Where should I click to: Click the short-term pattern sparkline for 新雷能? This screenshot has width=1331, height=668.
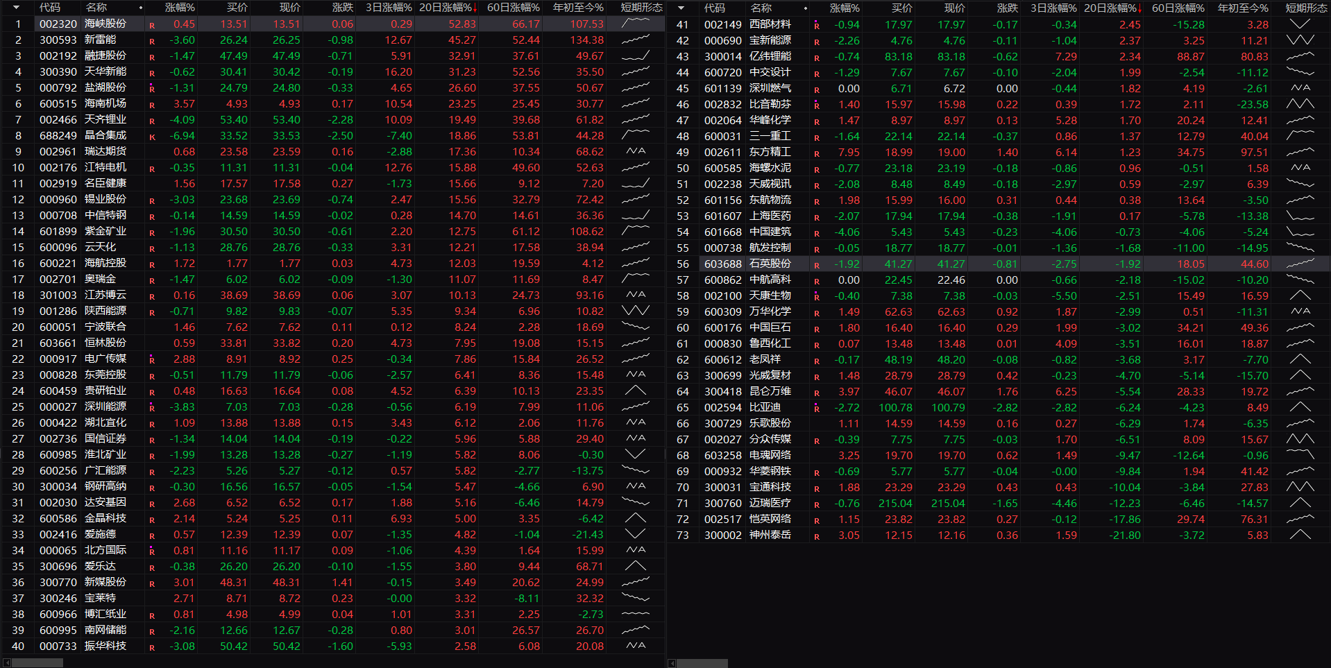point(635,40)
